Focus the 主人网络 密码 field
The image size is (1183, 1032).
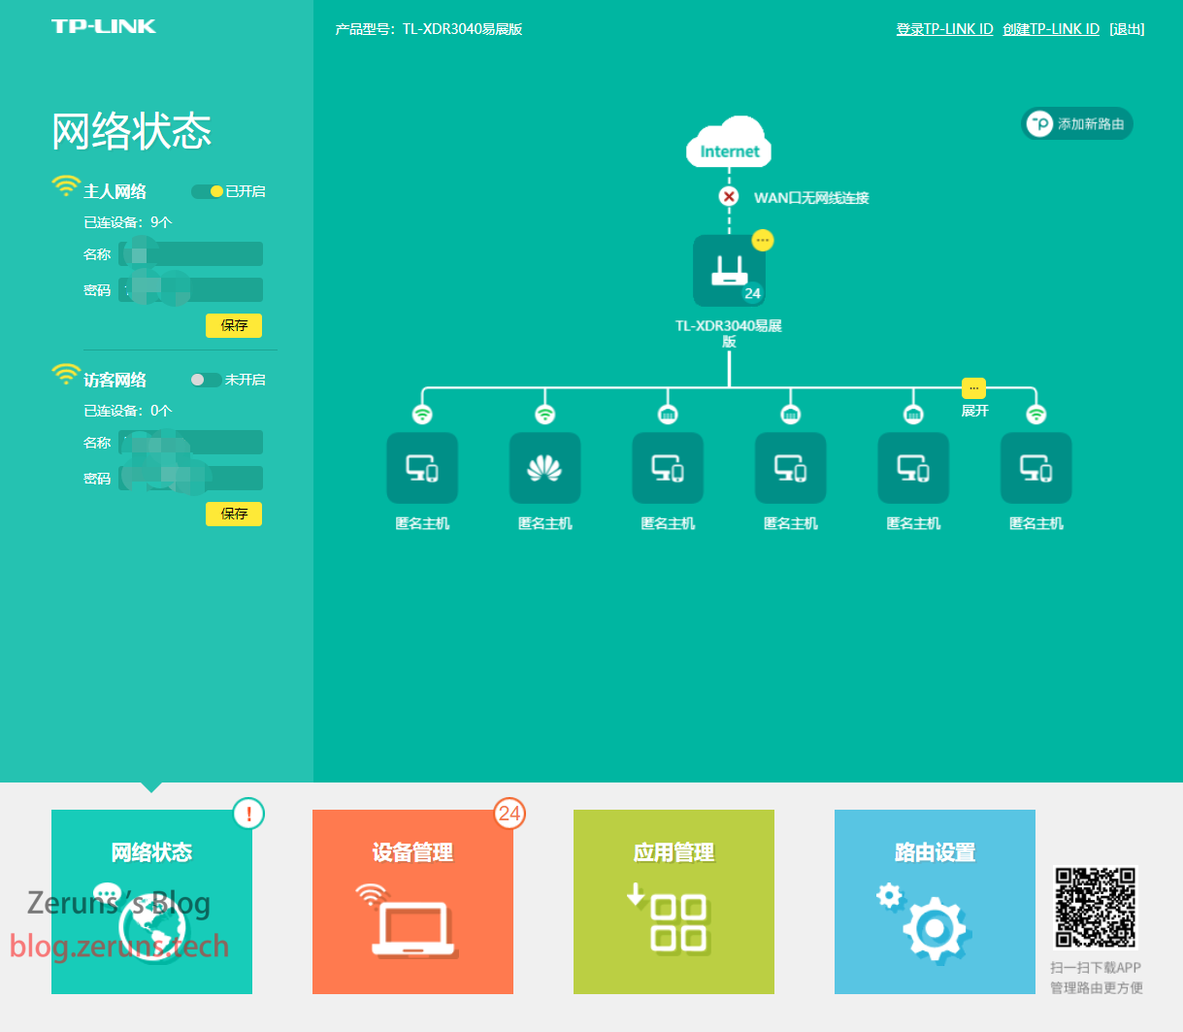tap(191, 289)
